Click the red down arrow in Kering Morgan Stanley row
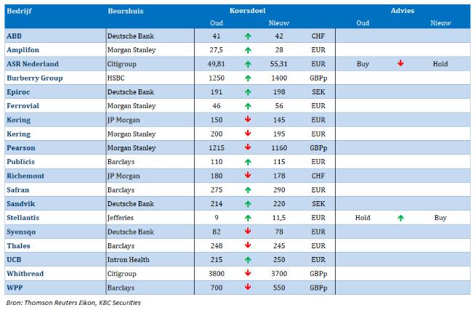The height and width of the screenshot is (310, 476). pos(248,133)
